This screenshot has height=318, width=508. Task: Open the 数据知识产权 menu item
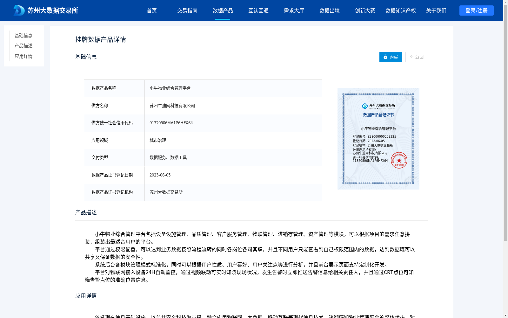point(401,10)
